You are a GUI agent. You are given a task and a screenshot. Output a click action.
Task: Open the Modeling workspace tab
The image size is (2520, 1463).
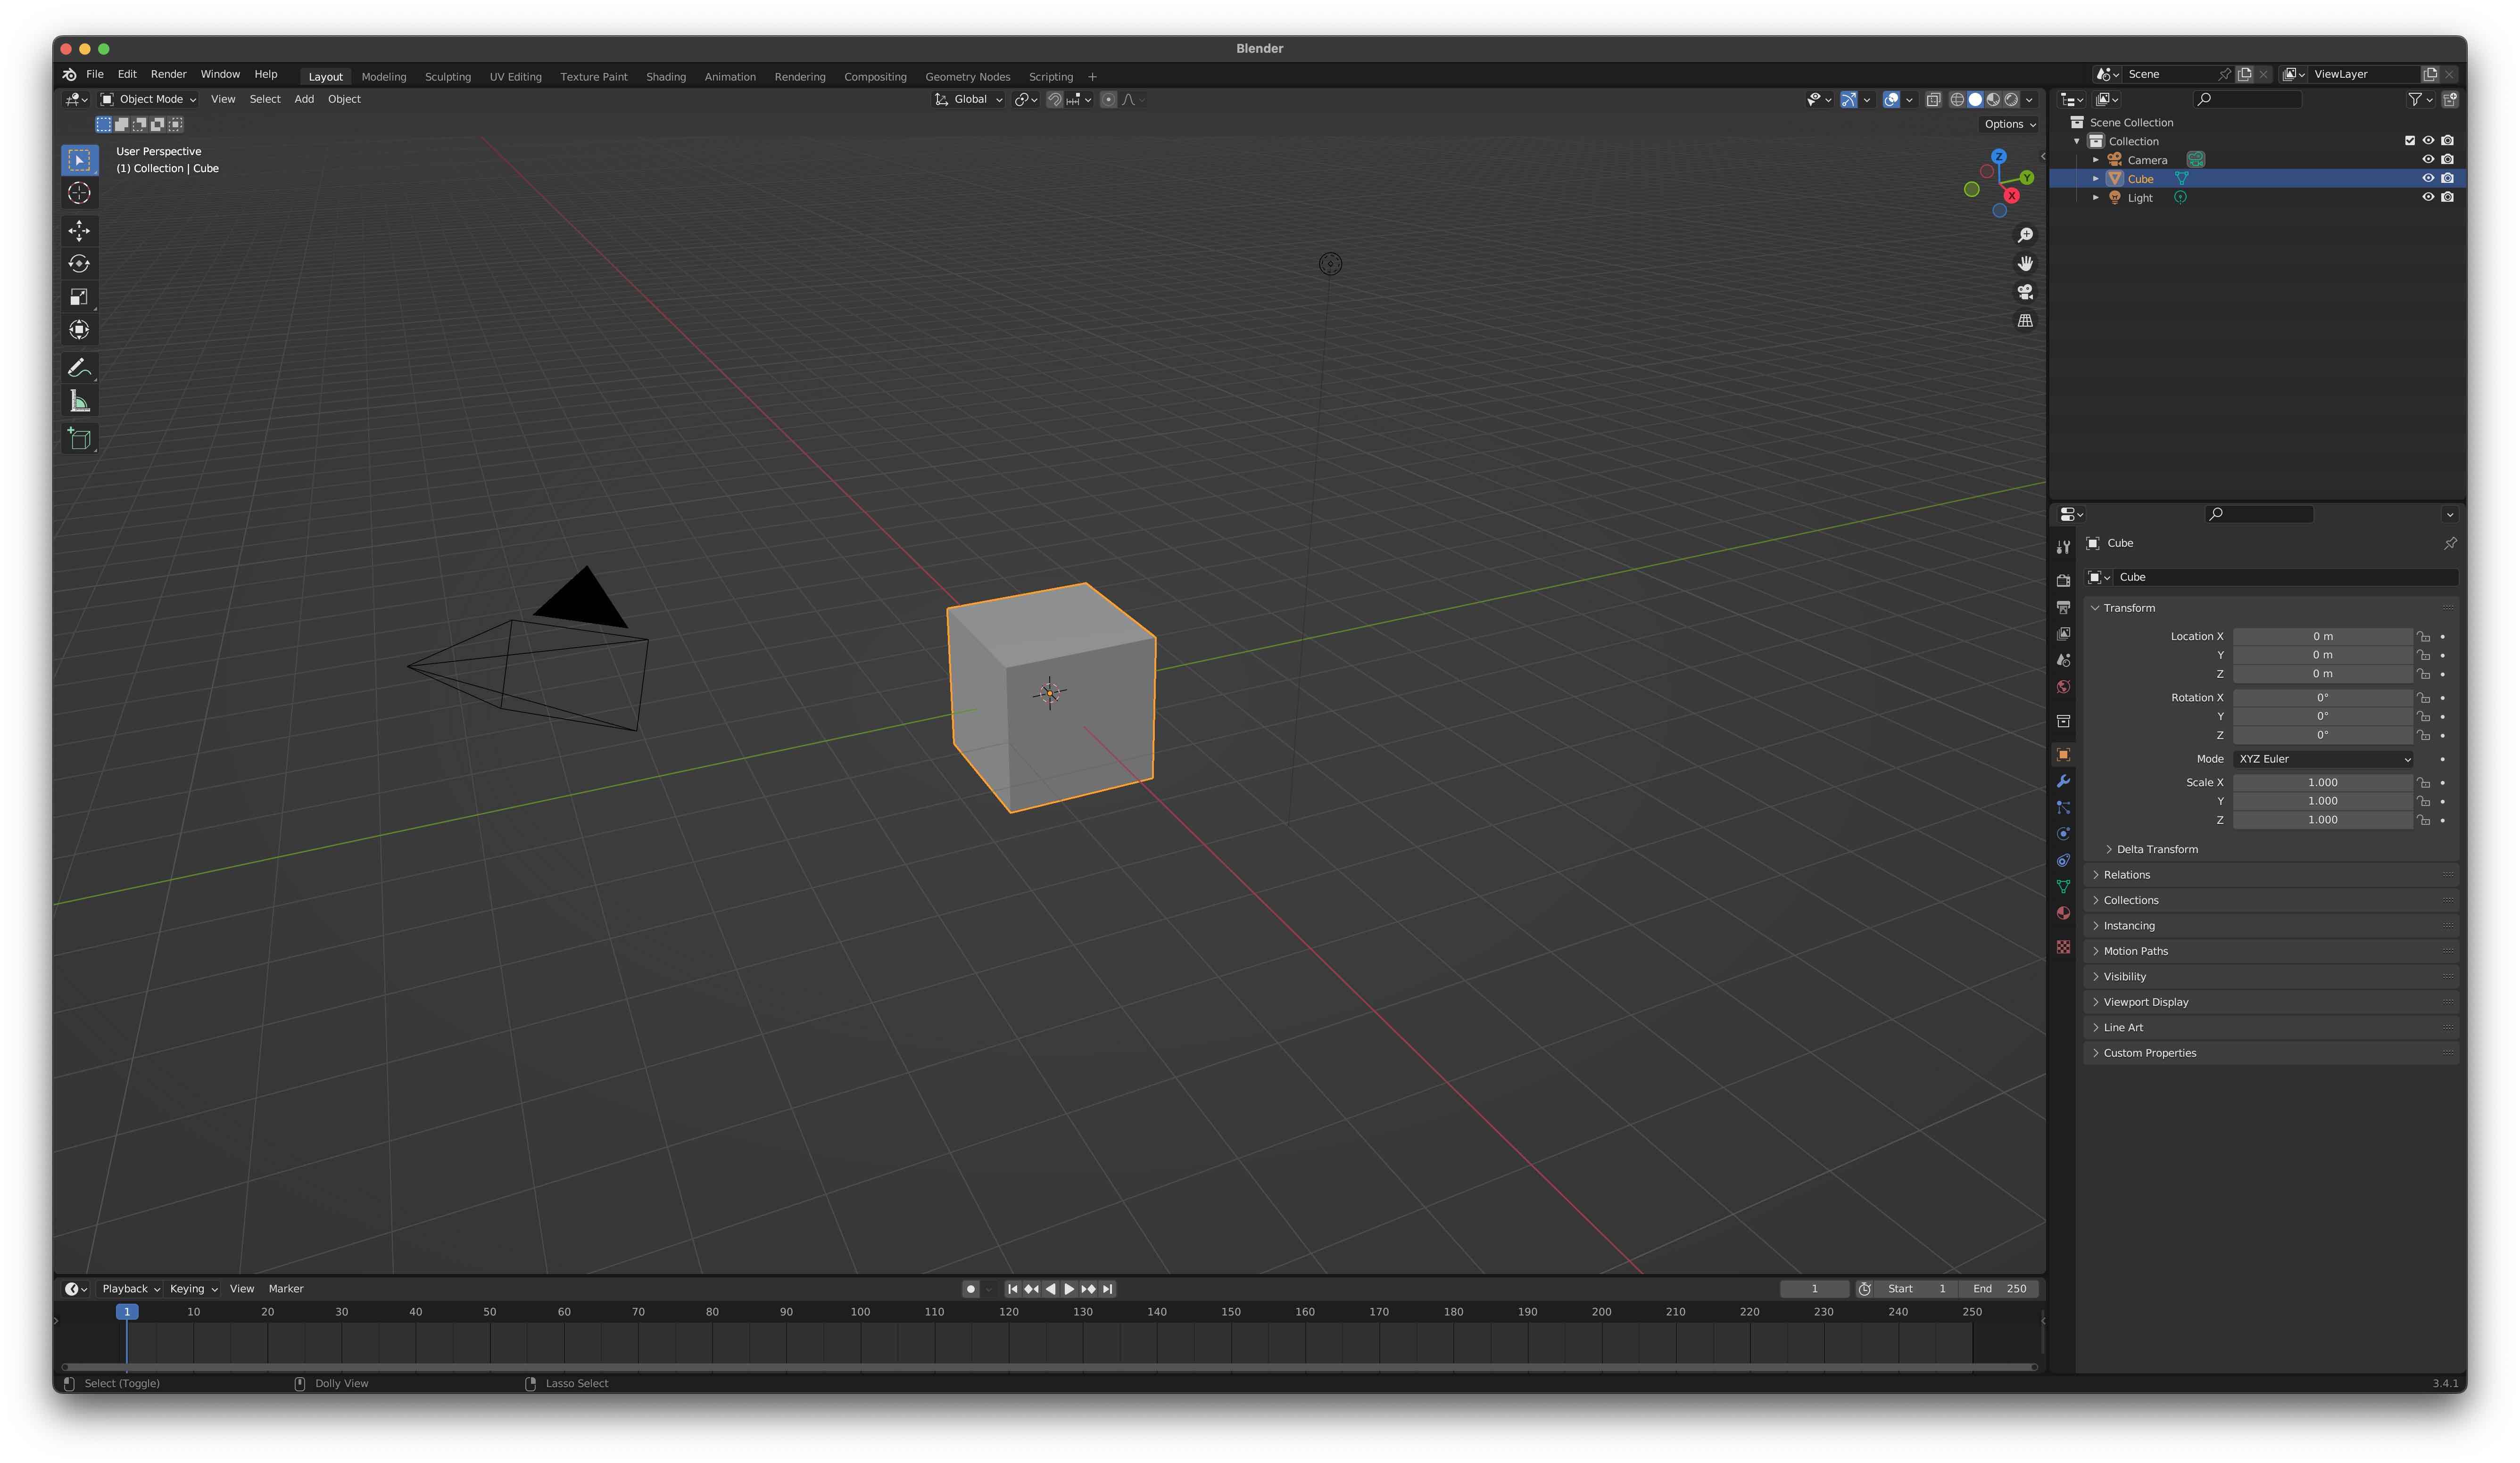(383, 75)
